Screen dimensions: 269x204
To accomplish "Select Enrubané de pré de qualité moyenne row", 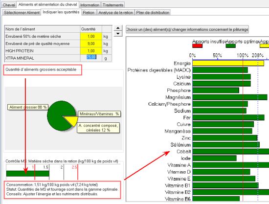I will (42, 44).
